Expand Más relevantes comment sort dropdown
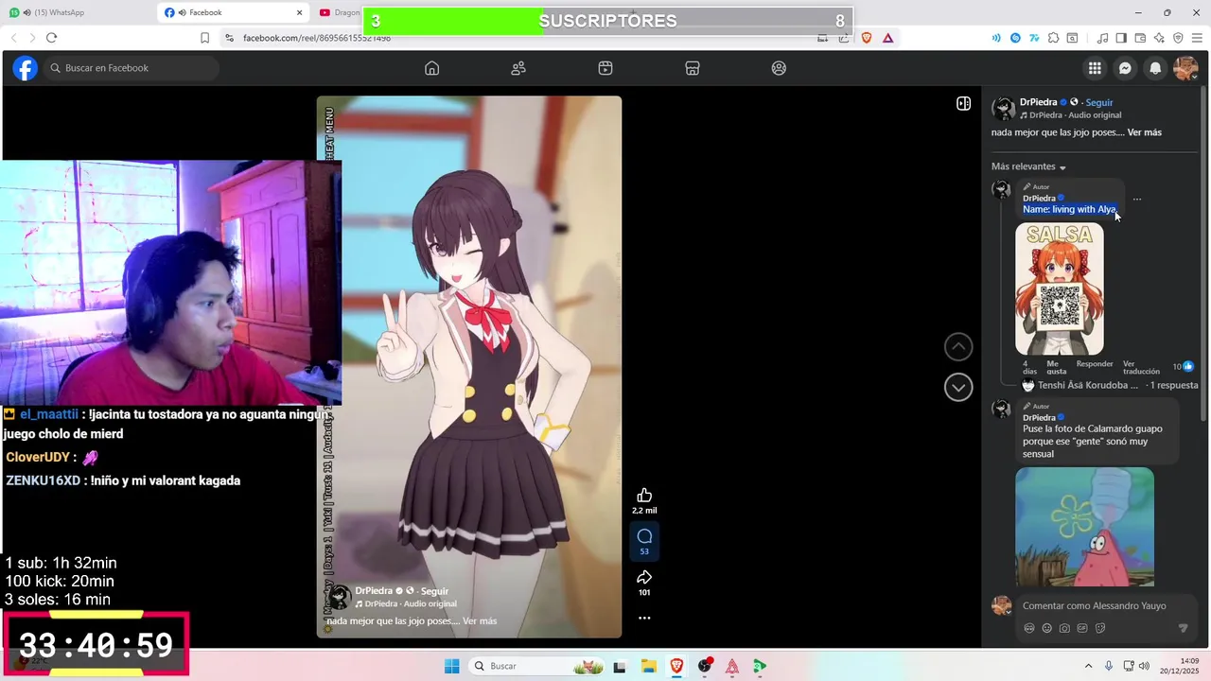The height and width of the screenshot is (681, 1211). 1029,166
